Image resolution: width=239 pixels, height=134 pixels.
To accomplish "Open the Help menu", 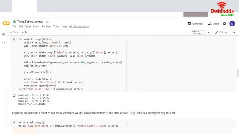I will coord(64,26).
